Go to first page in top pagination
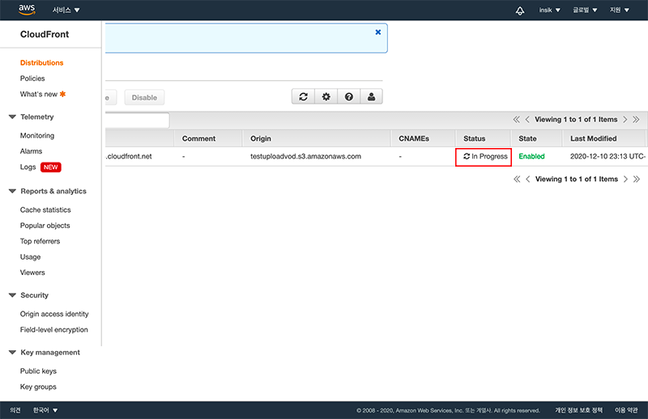648x419 pixels. click(516, 119)
